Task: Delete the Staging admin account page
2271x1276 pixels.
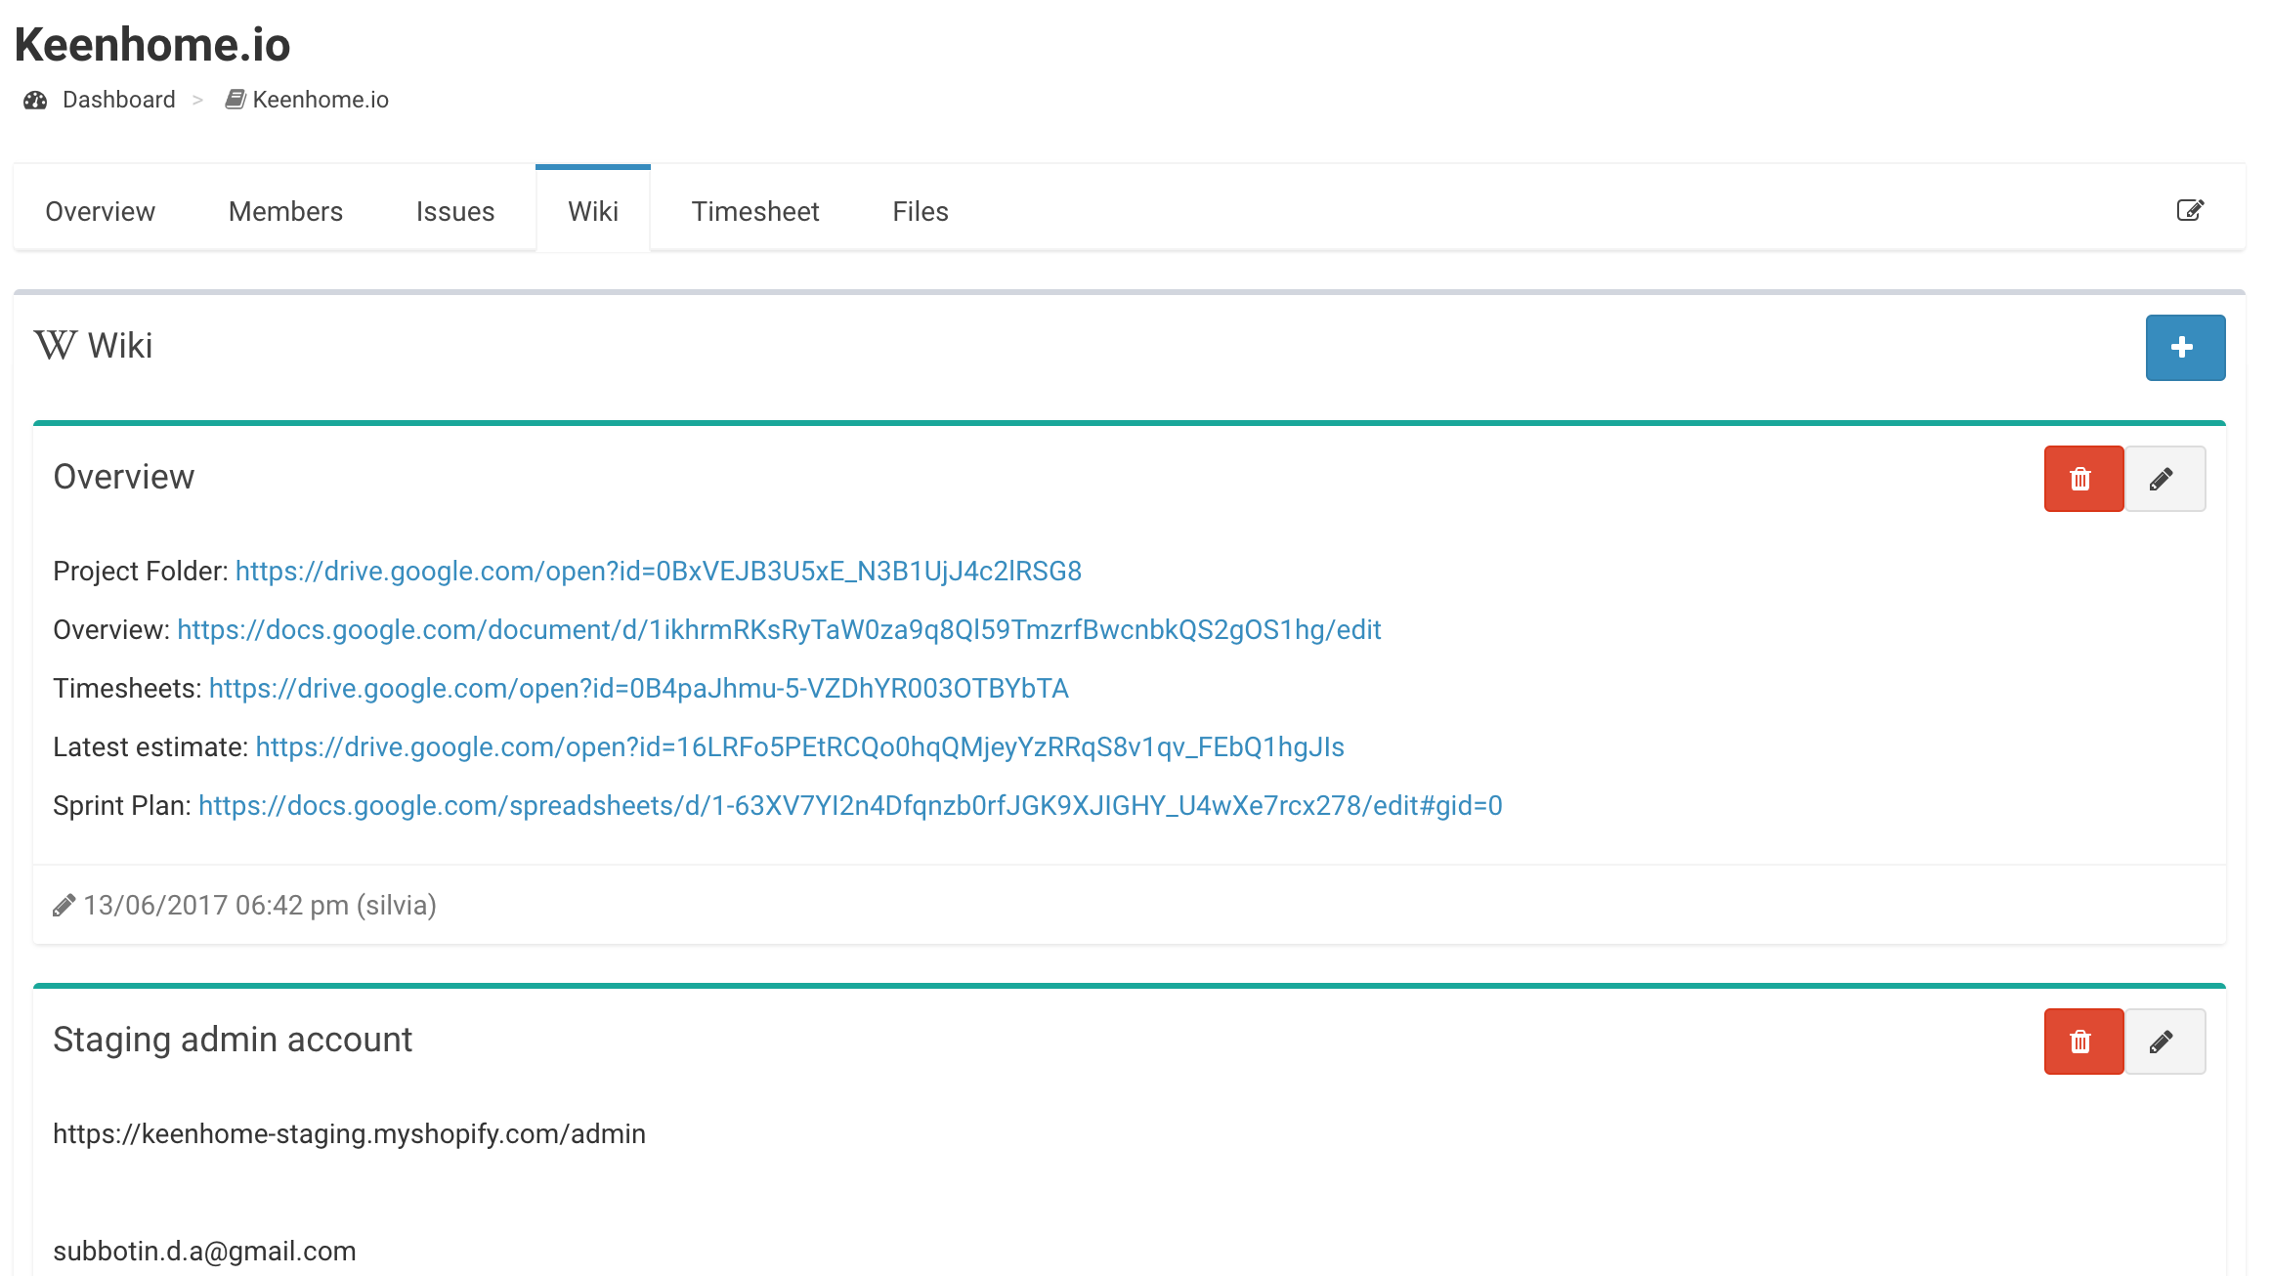Action: point(2083,1042)
